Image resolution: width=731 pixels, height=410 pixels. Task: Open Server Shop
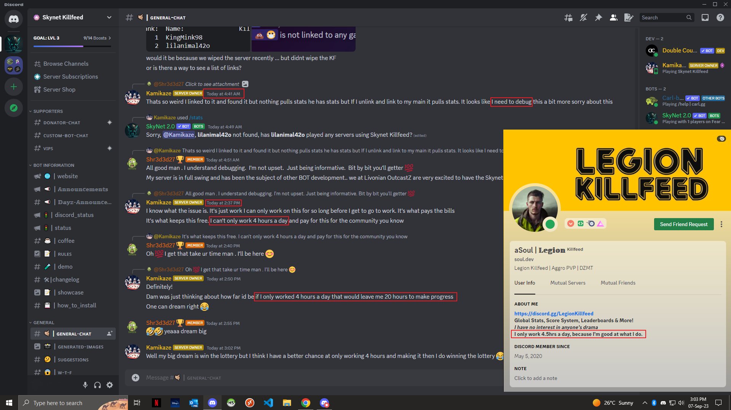tap(73, 90)
